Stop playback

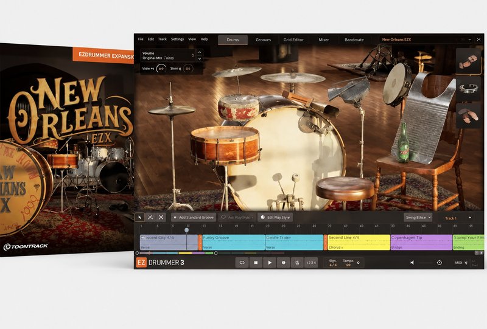pyautogui.click(x=256, y=263)
